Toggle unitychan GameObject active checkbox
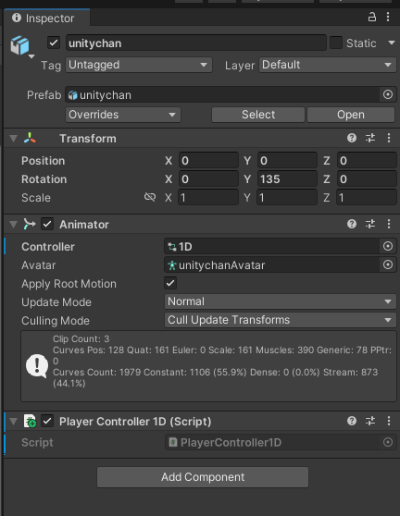400x516 pixels. pos(54,43)
